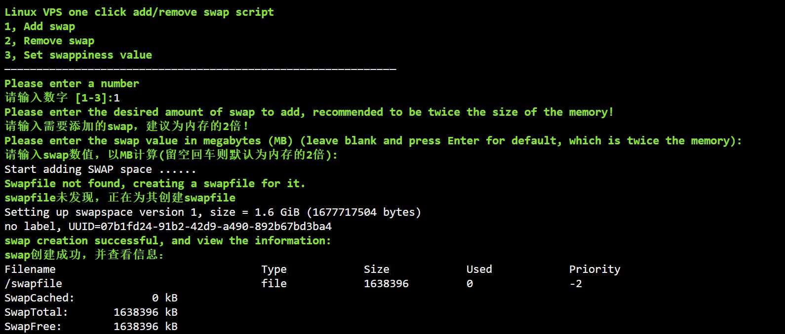Click the "/swapfile" filename entry

(33, 284)
